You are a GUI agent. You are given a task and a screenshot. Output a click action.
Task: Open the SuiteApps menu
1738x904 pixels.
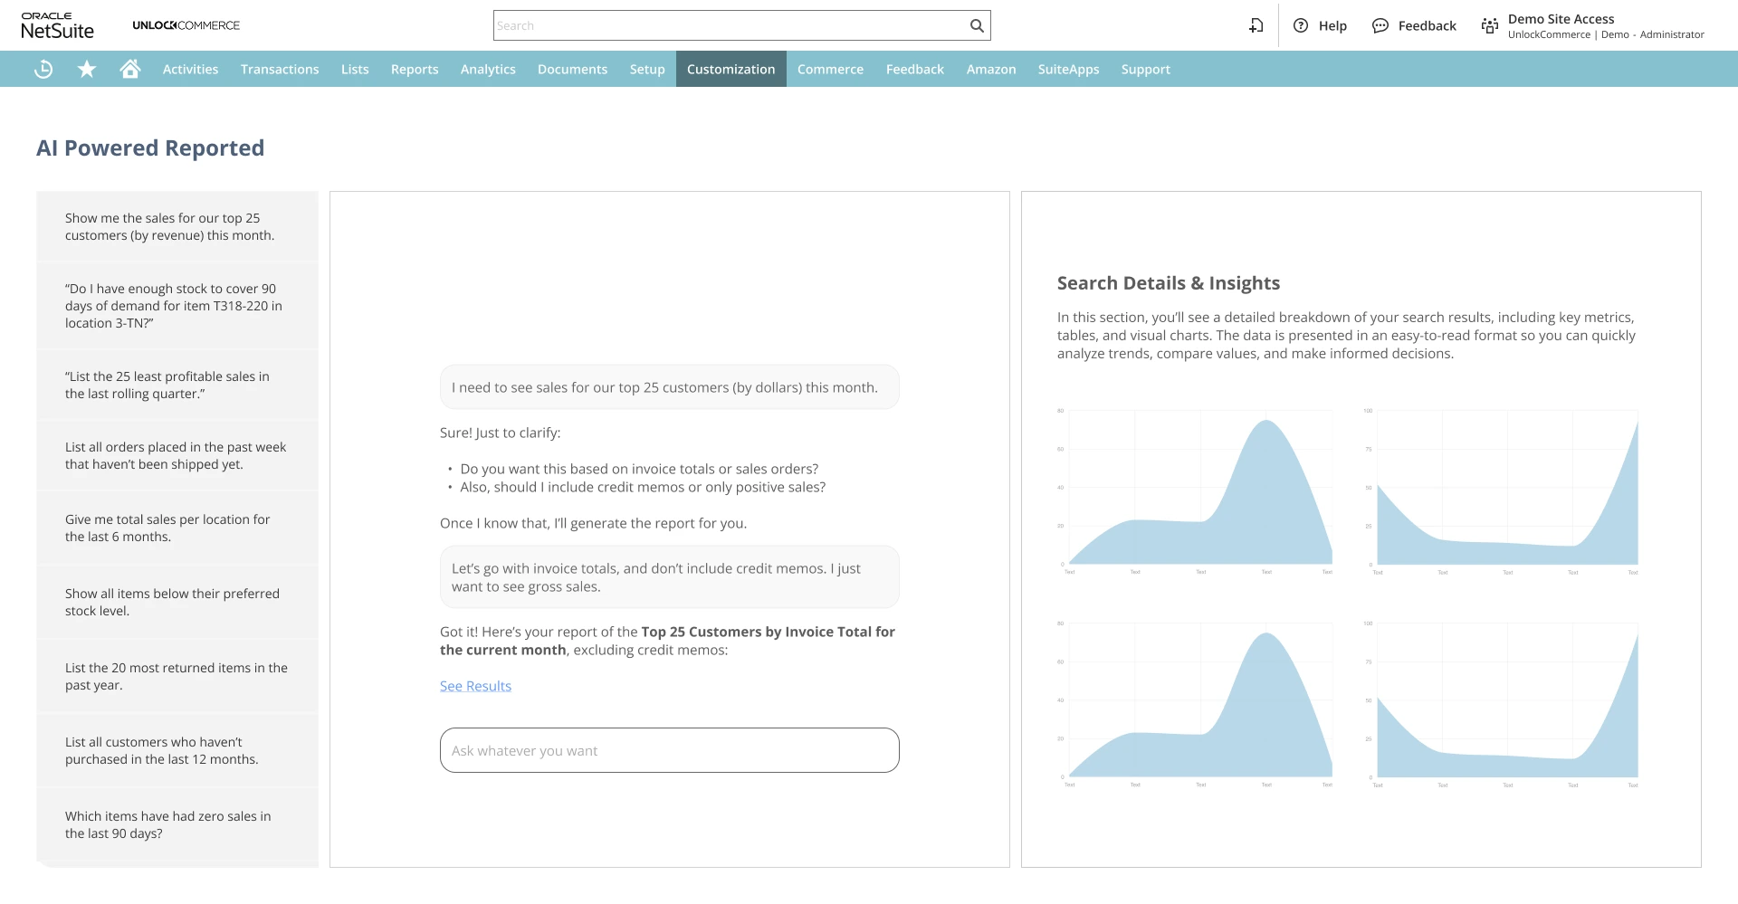coord(1068,70)
